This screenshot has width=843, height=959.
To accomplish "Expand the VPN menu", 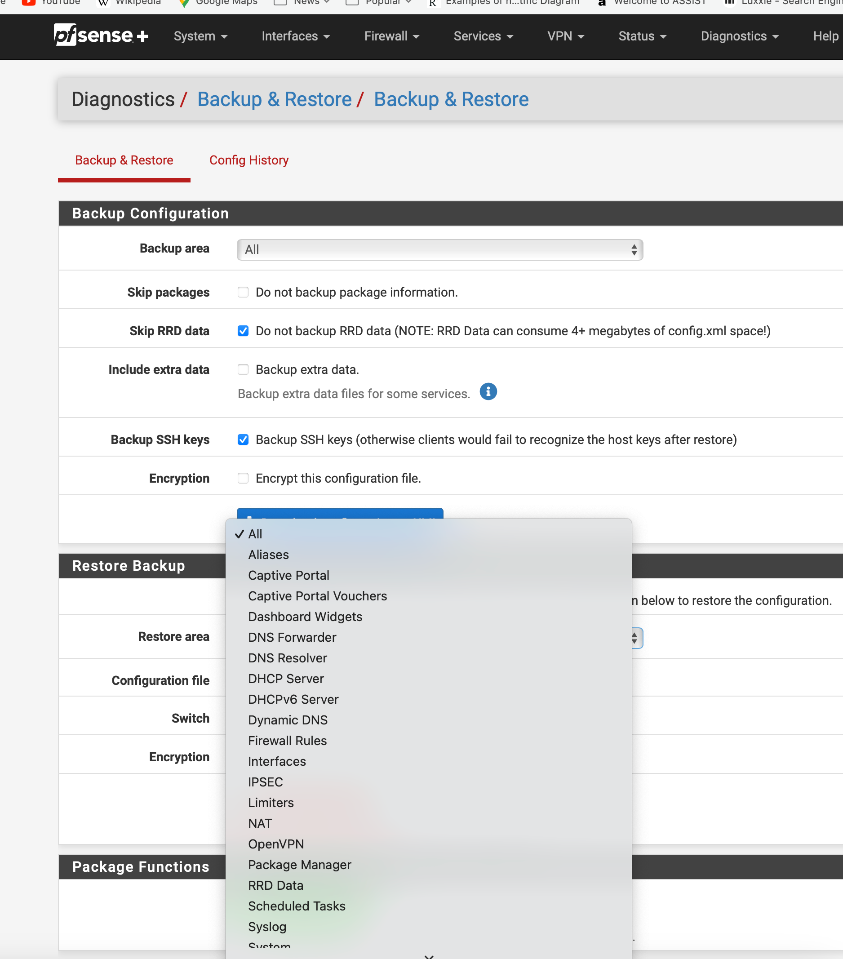I will click(566, 36).
